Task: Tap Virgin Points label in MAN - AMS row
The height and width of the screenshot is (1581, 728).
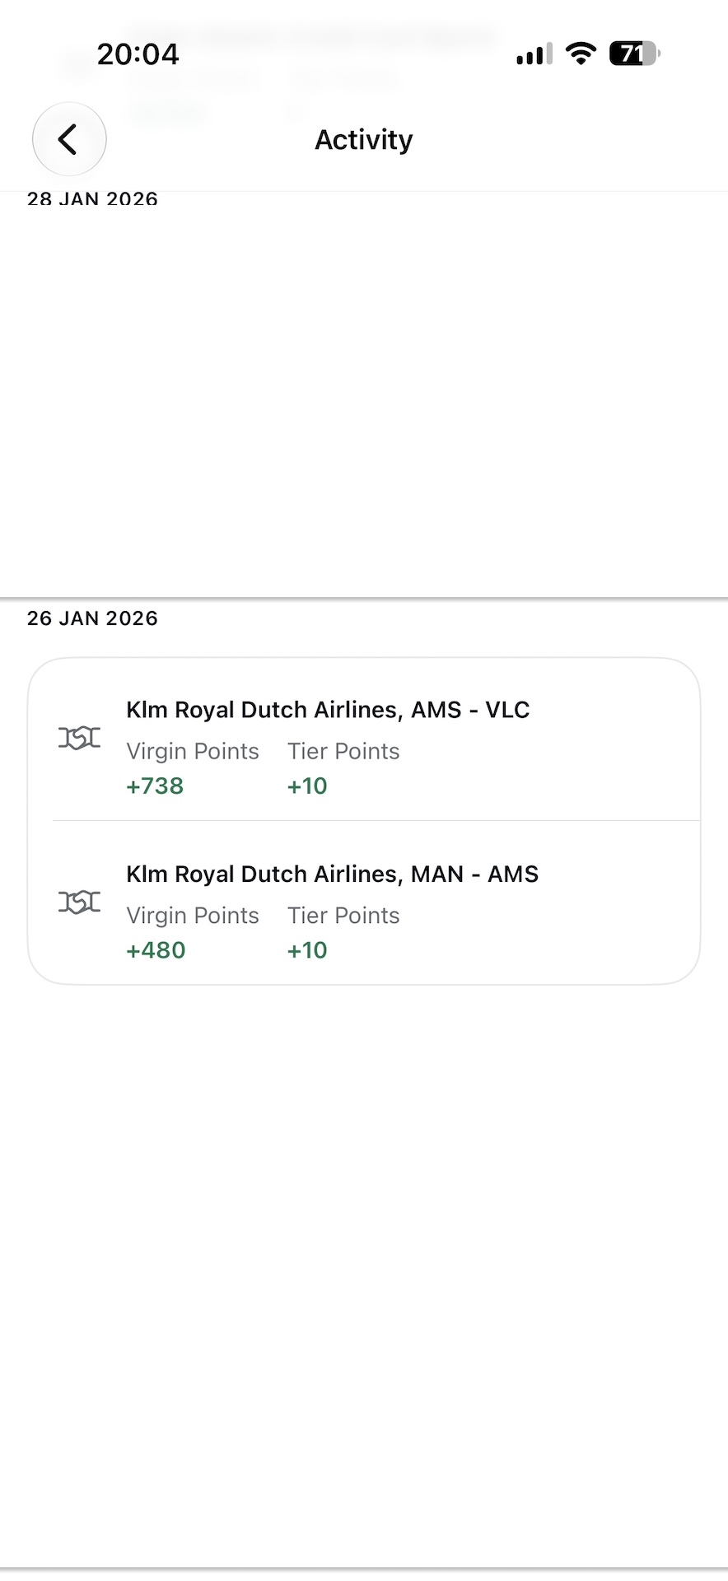Action: coord(193,915)
